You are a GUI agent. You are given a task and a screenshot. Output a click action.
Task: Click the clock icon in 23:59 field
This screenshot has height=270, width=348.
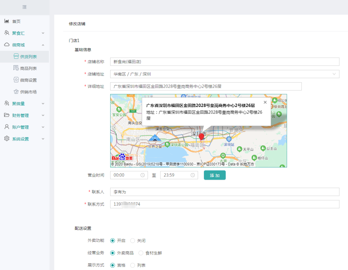[x=193, y=175]
